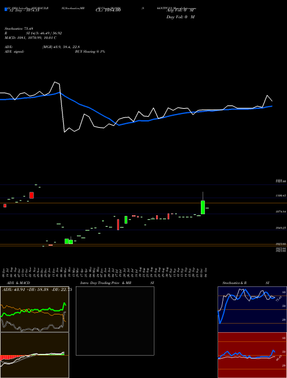Image resolution: width=287 pixels, height=378 pixels.
Task: Click the tall red candle right of the small top-left one
Action: click(x=32, y=195)
